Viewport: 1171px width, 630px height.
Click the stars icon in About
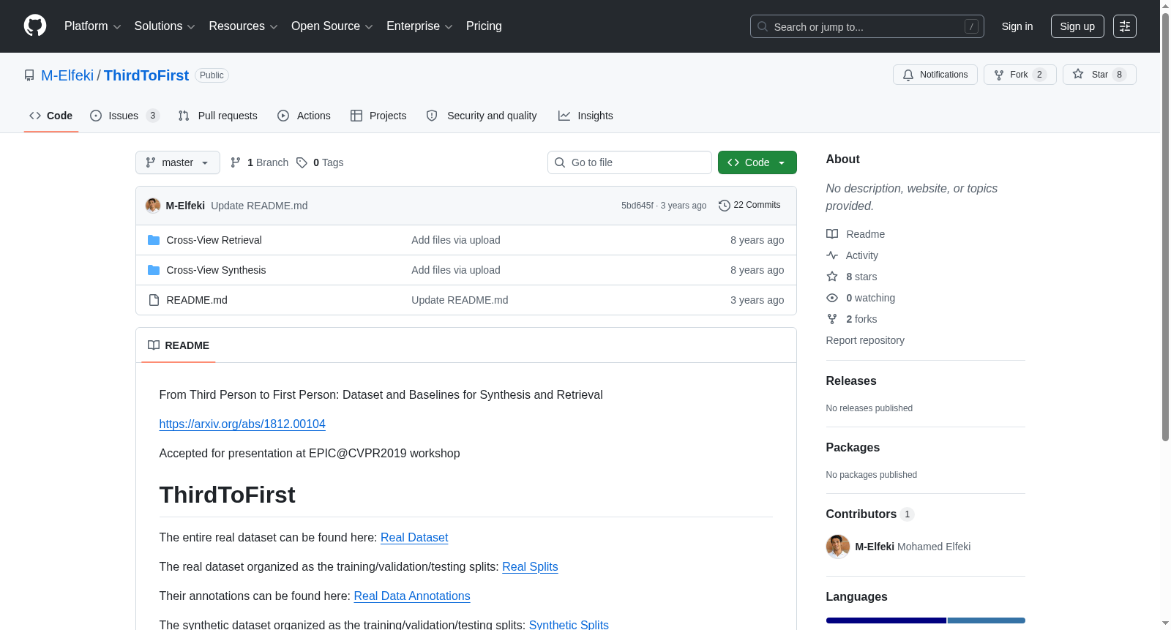point(832,277)
